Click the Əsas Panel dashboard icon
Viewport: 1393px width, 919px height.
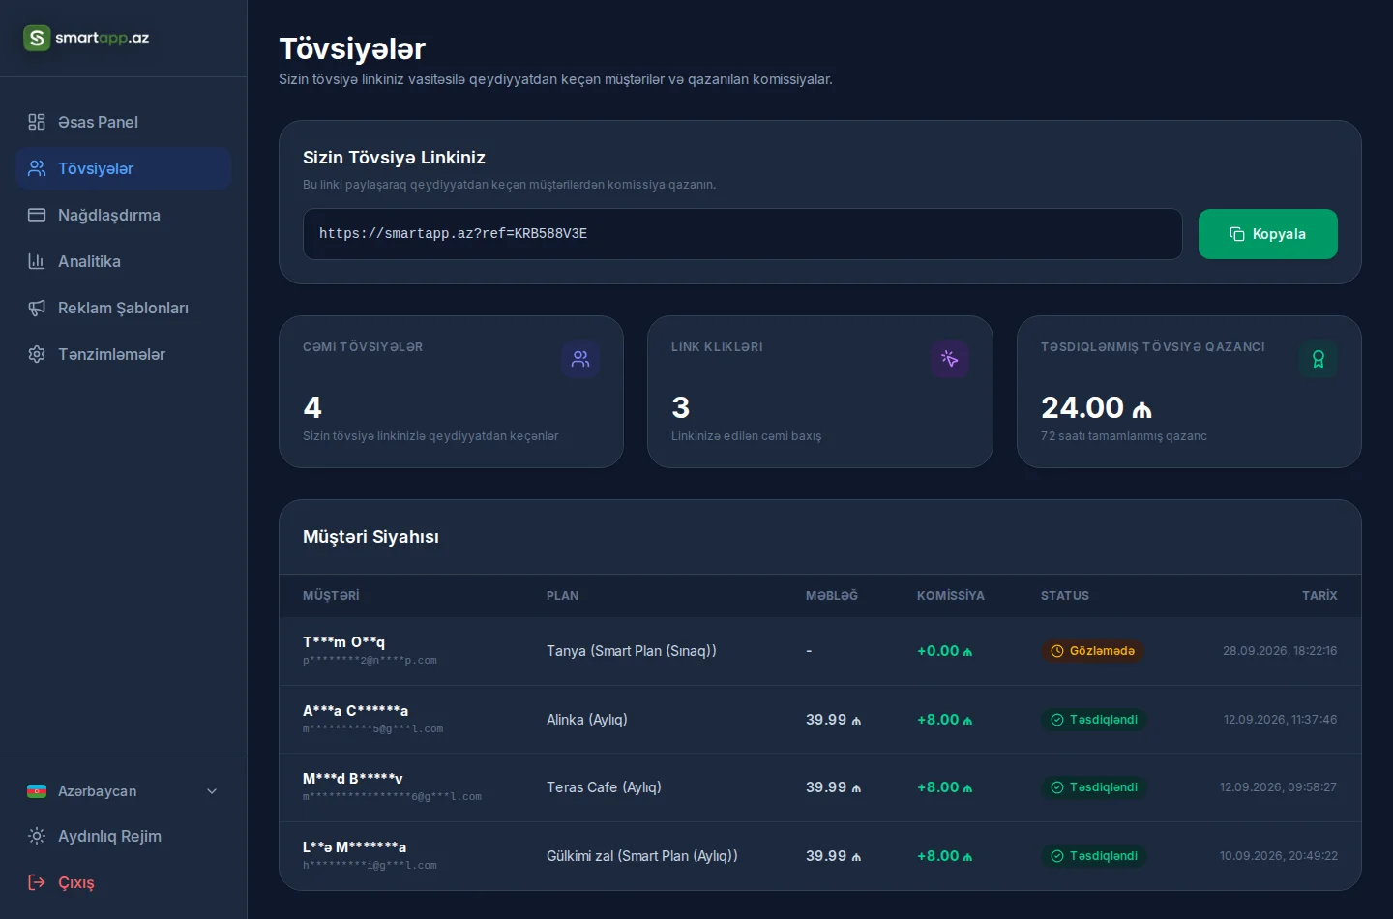37,122
